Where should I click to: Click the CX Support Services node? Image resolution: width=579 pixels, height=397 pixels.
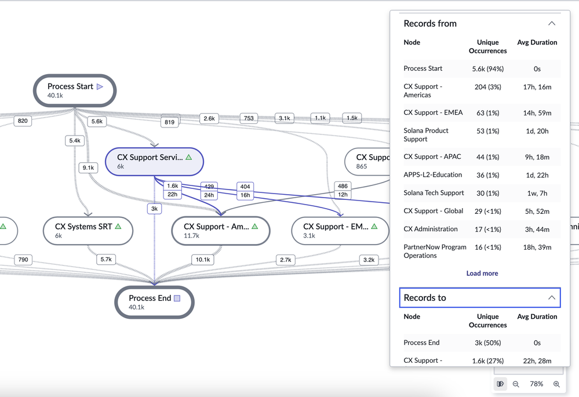[x=154, y=161]
